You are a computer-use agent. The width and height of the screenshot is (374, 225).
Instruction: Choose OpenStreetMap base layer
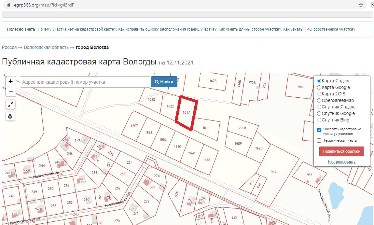pos(319,100)
